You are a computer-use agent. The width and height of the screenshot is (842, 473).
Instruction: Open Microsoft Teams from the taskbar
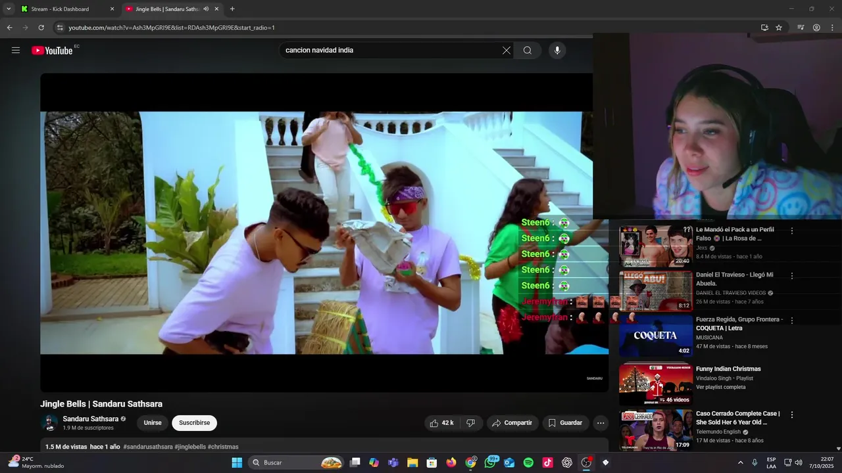pos(393,462)
